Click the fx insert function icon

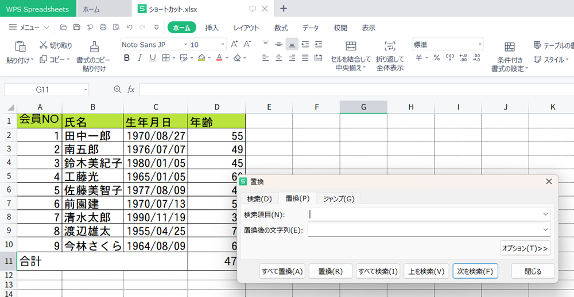131,89
